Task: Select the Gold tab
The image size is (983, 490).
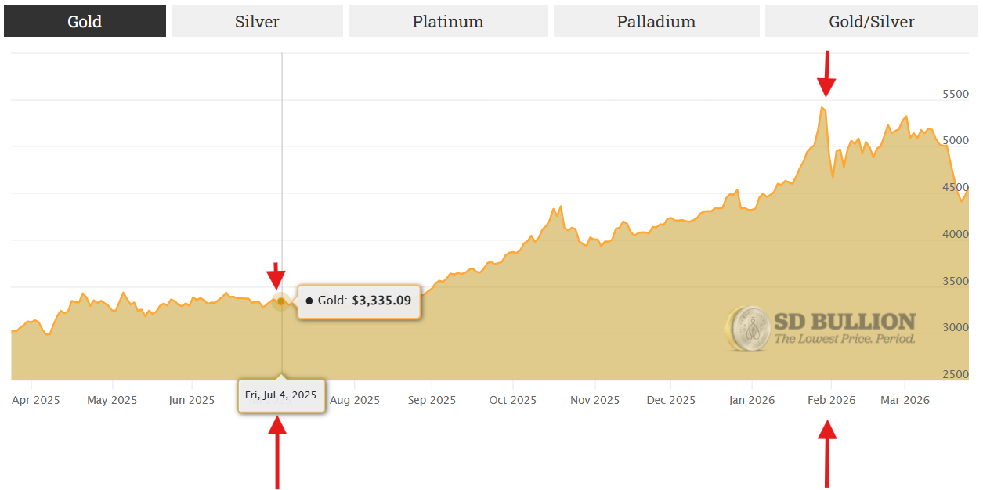Action: [x=85, y=22]
